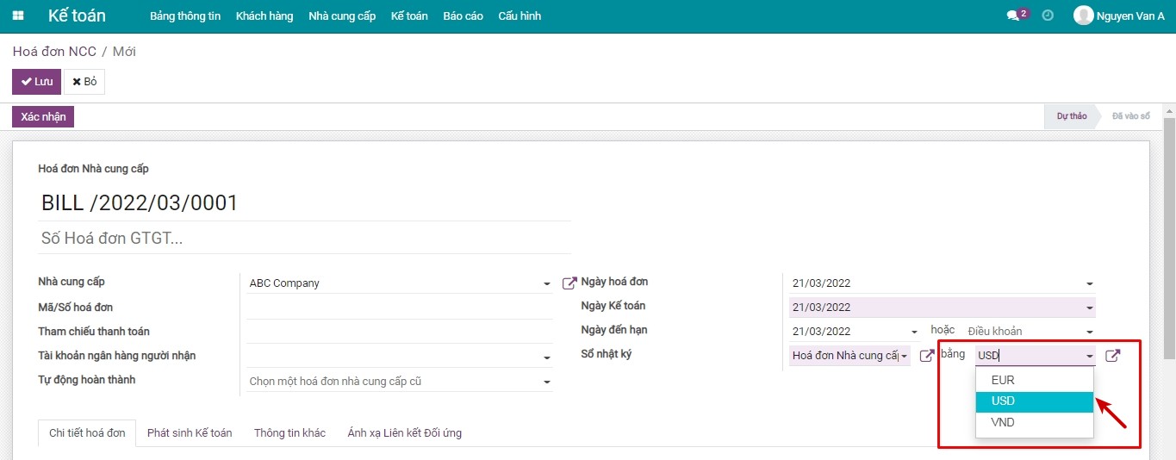1176x460 pixels.
Task: Open external link beside currency field
Action: click(x=1113, y=356)
